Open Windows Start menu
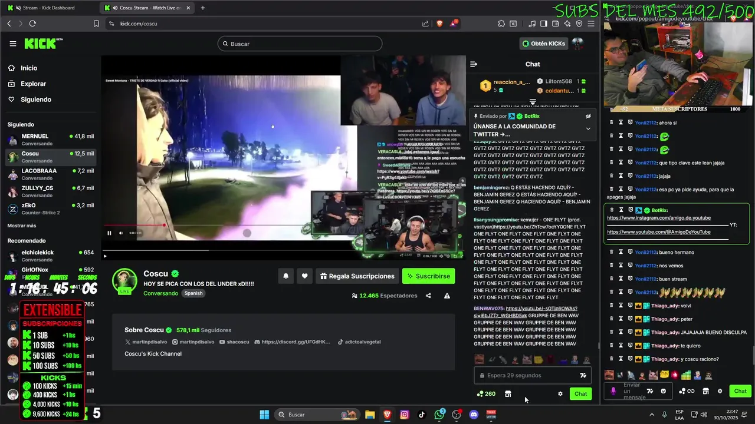 [264, 415]
